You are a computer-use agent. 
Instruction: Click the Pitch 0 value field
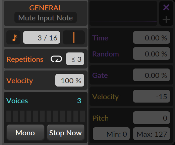(x=152, y=118)
